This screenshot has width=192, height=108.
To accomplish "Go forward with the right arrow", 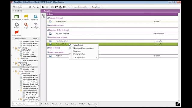I will (47, 7).
